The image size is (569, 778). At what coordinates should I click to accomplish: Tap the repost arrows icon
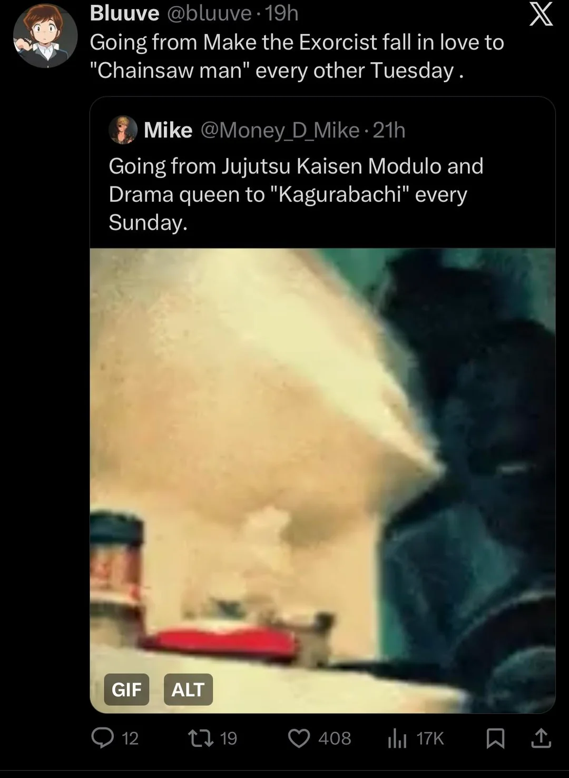tap(201, 737)
